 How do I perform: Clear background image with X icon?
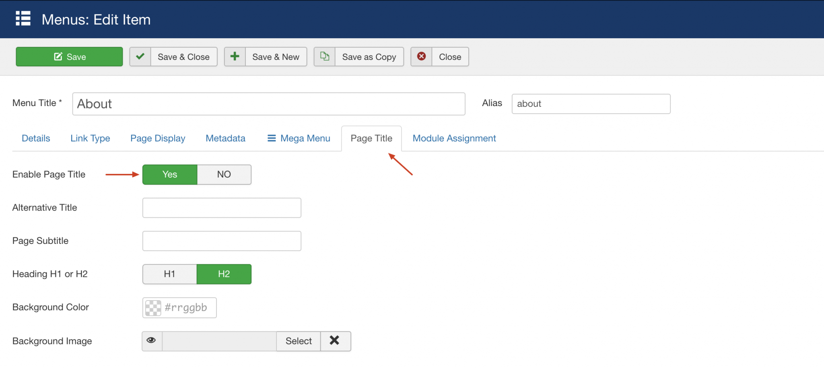335,341
